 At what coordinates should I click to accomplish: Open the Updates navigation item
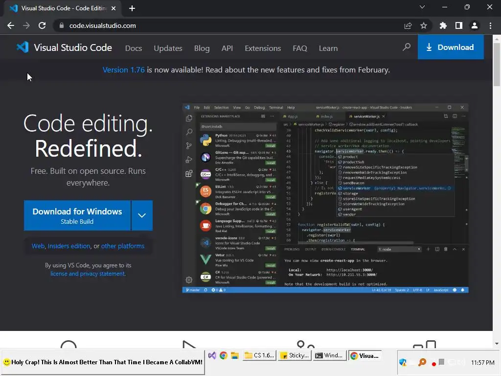pos(168,48)
